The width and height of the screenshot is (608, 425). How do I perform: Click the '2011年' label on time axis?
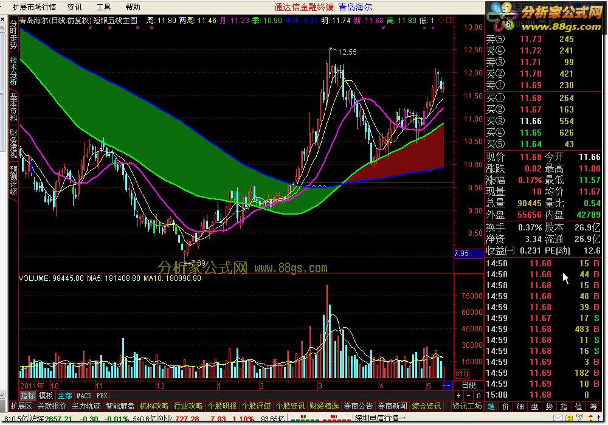click(32, 386)
